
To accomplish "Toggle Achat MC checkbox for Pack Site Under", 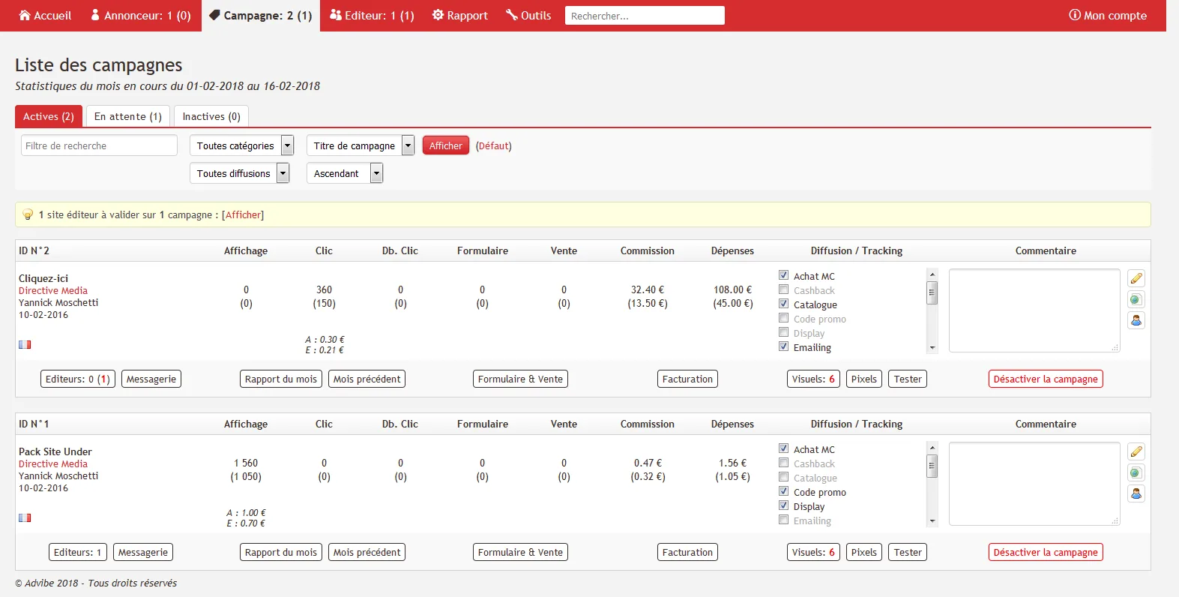I will [x=783, y=448].
